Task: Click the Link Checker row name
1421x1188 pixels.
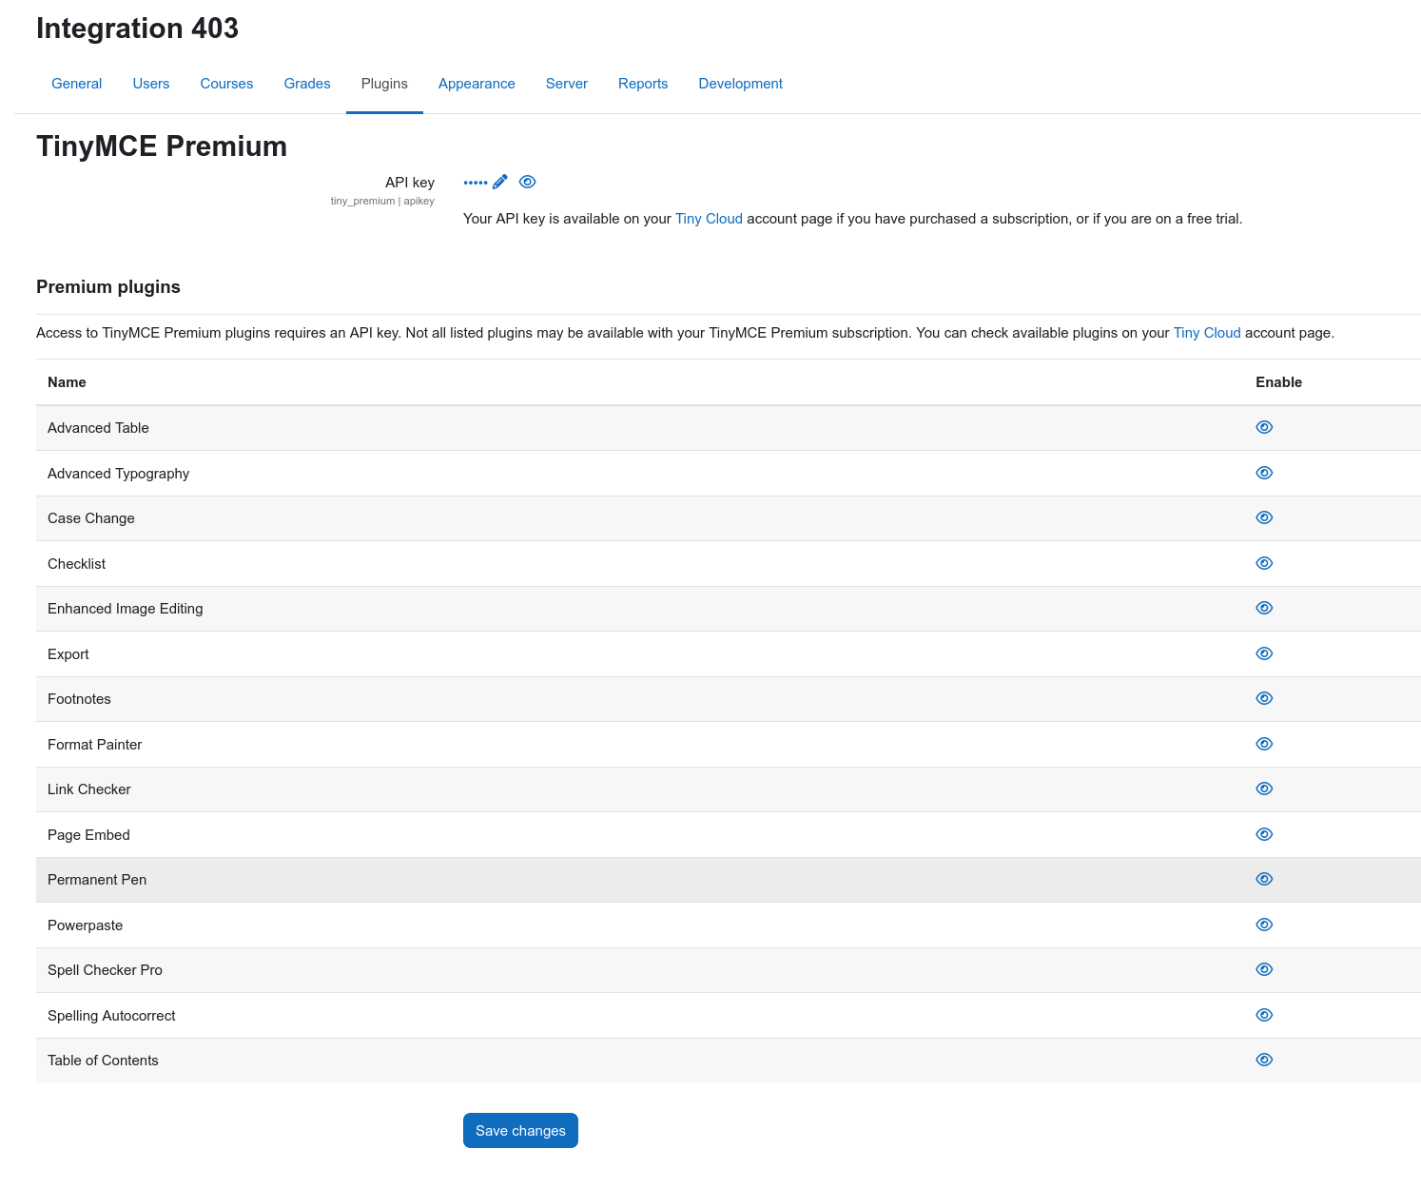Action: click(89, 789)
